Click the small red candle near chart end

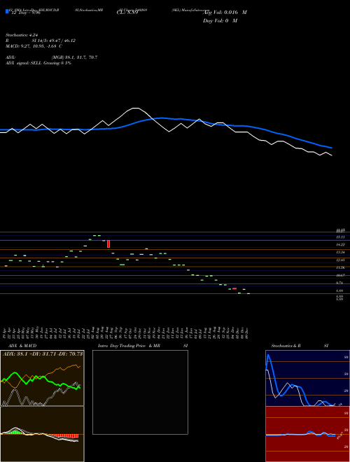(234, 288)
